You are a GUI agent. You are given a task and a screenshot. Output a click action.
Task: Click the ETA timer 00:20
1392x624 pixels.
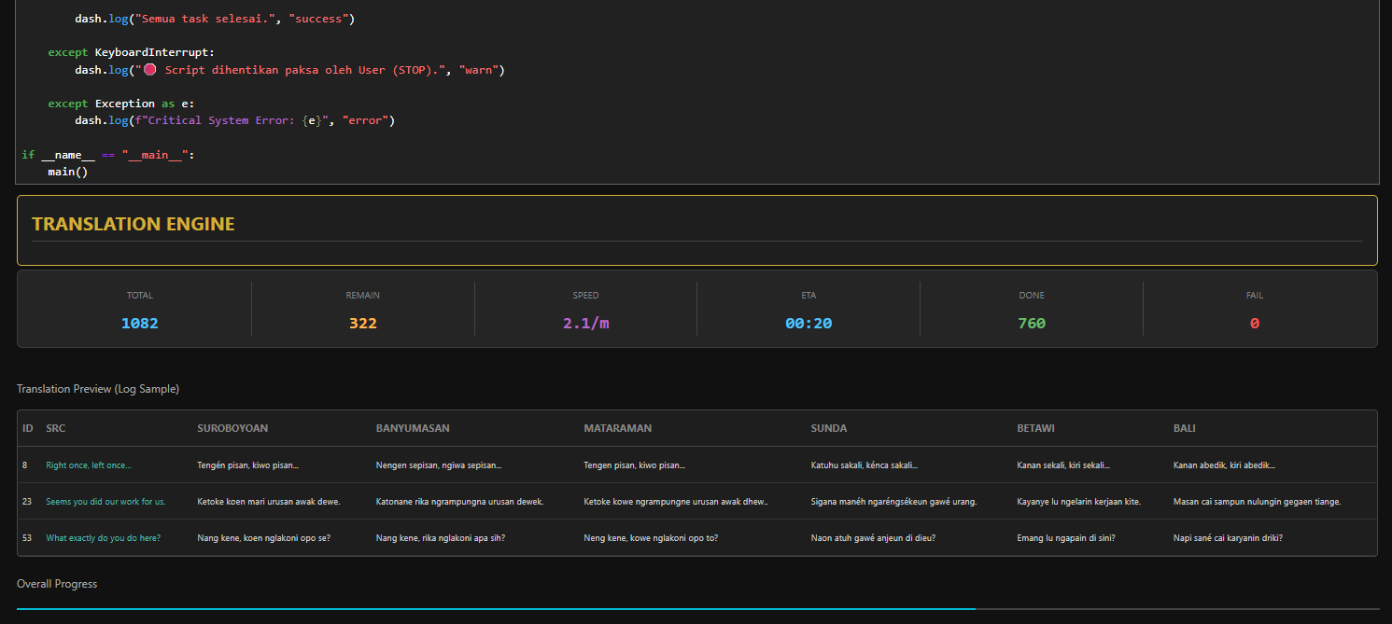point(808,324)
